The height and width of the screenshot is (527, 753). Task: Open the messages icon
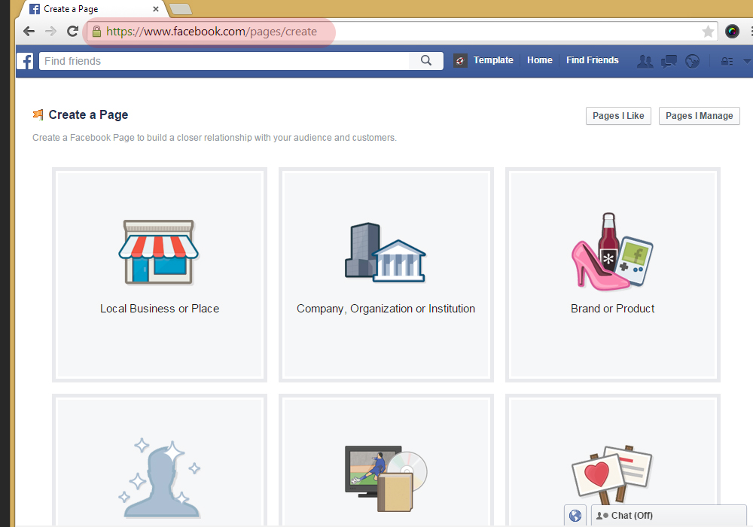pyautogui.click(x=669, y=61)
